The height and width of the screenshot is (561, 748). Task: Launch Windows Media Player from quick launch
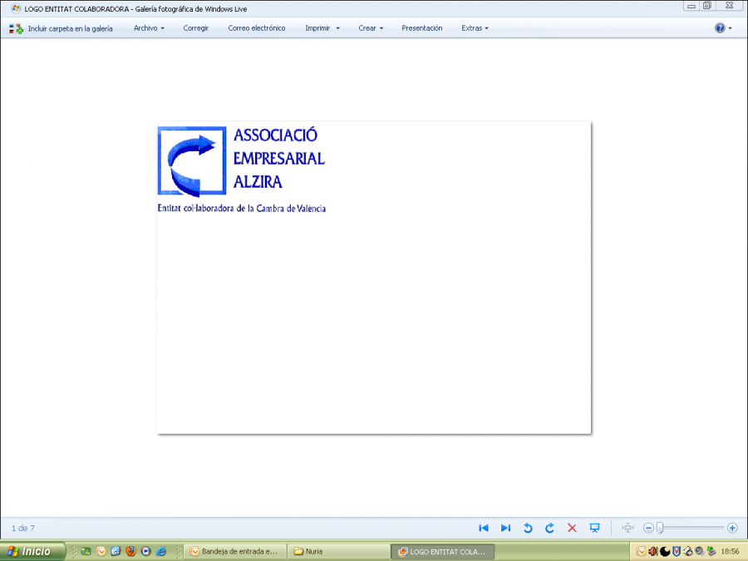click(x=146, y=552)
